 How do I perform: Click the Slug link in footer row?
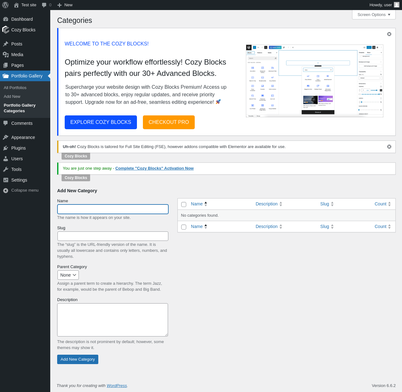[x=325, y=226]
